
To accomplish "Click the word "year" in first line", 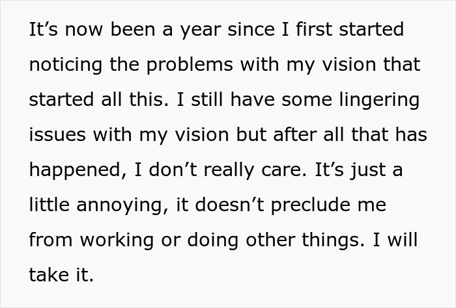I will 201,30.
